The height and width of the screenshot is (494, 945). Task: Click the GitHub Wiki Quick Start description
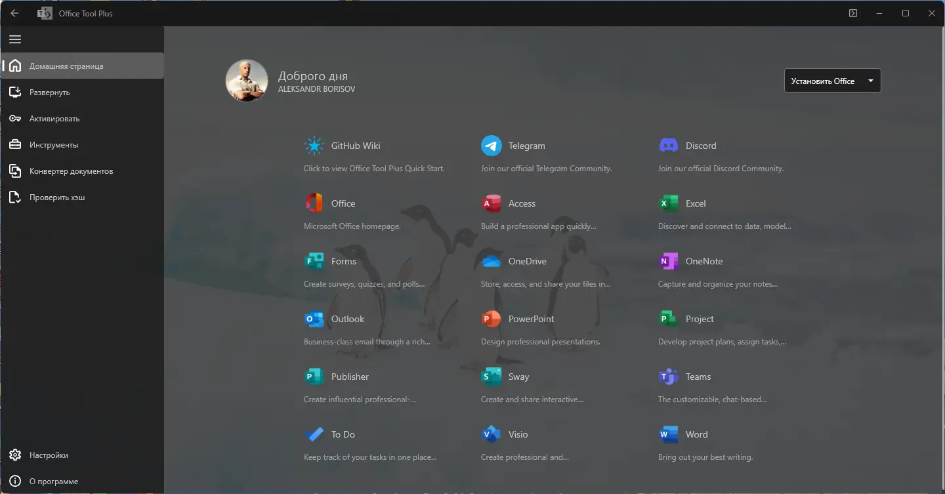374,169
